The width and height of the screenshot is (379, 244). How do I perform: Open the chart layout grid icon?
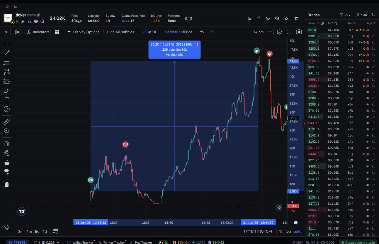click(57, 32)
